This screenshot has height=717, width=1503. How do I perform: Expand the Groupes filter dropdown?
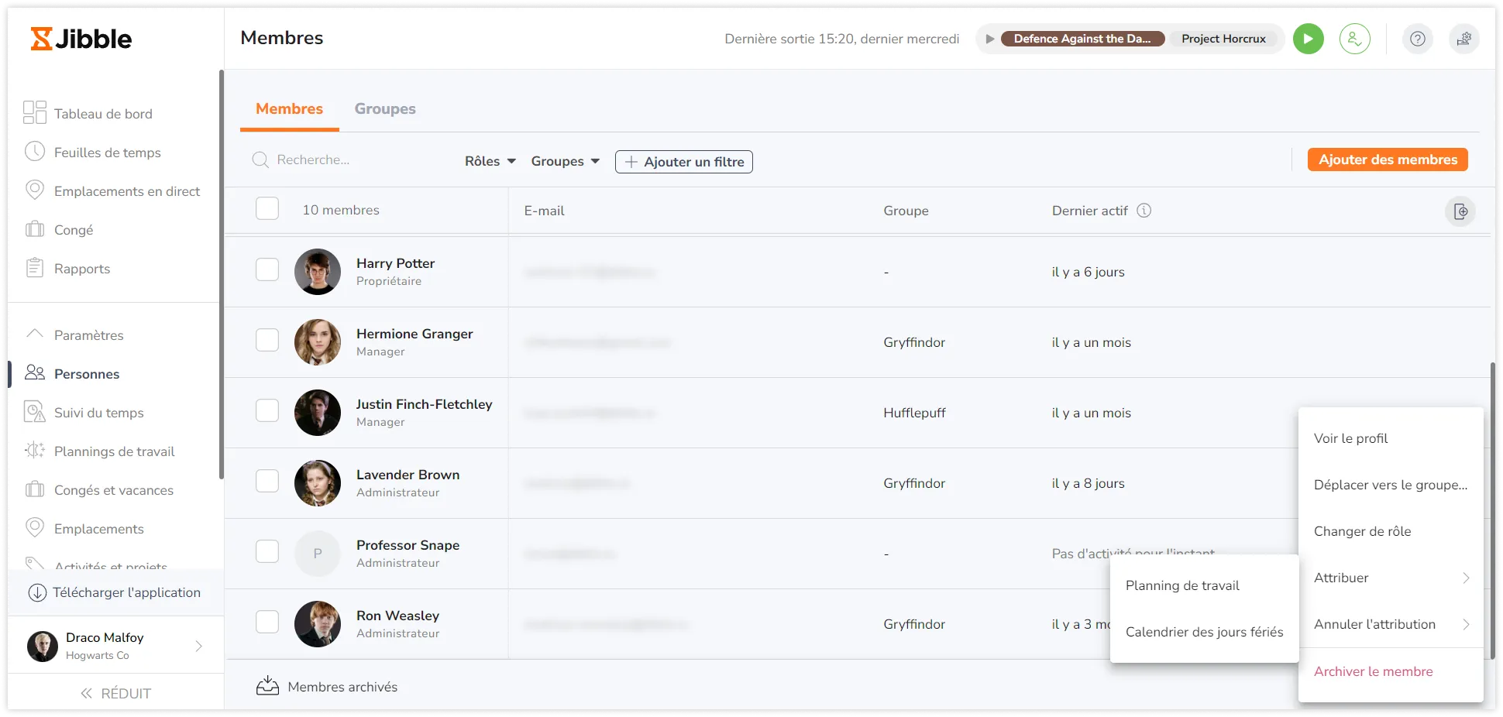coord(565,161)
